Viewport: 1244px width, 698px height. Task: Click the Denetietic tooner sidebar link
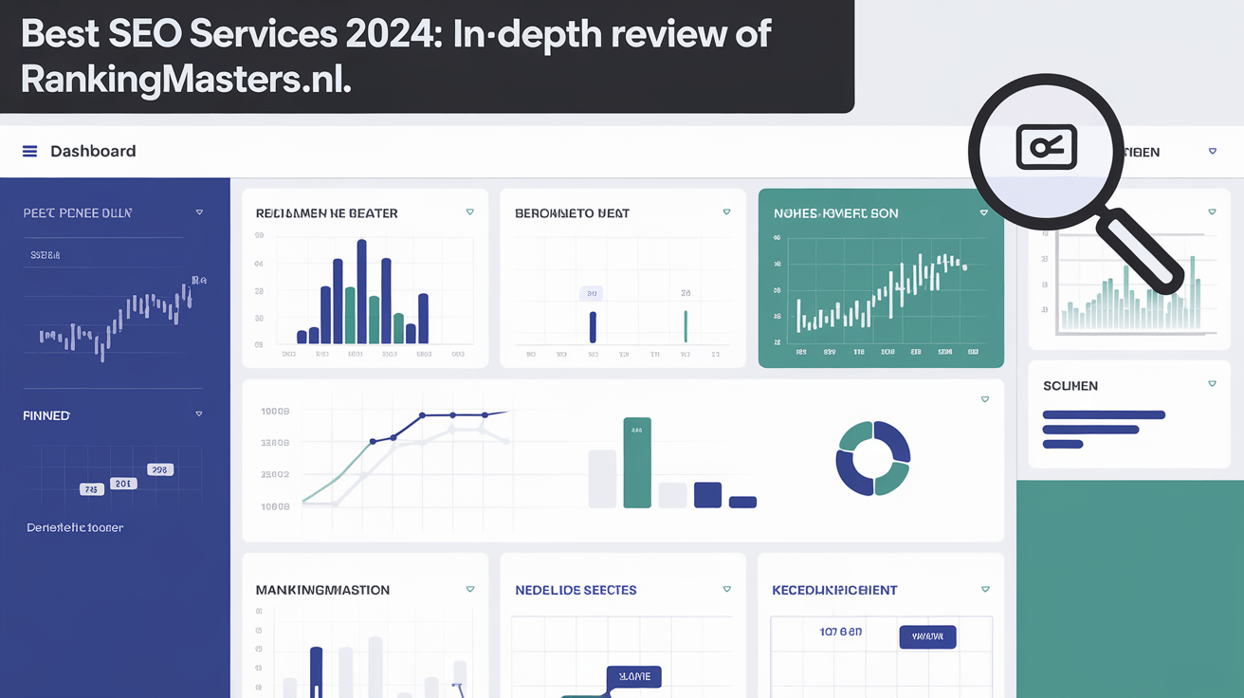pyautogui.click(x=75, y=527)
